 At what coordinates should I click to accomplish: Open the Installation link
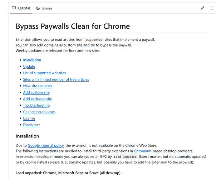click(32, 60)
